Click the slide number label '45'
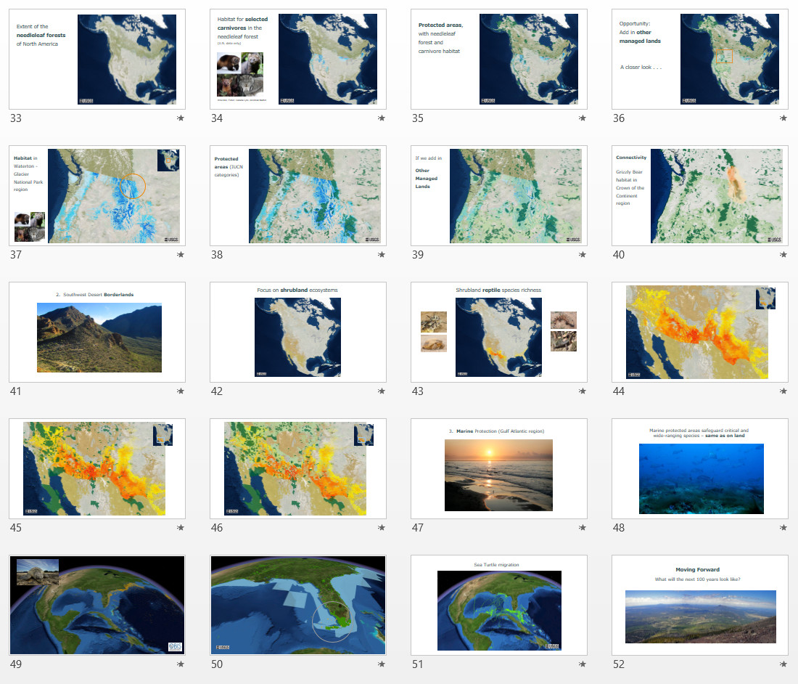The width and height of the screenshot is (798, 684). click(16, 528)
